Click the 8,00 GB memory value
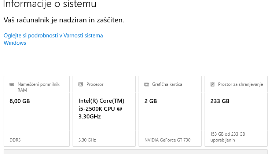Screen dimensions: 272x154 tap(20, 101)
